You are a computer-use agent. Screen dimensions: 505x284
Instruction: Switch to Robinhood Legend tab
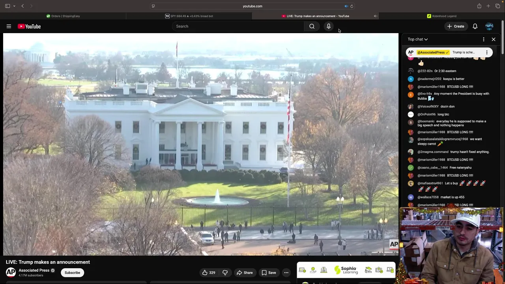coord(441,16)
